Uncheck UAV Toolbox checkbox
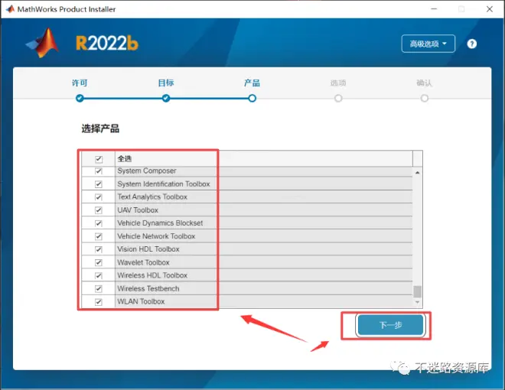Viewport: 505px width, 390px height. coord(99,210)
